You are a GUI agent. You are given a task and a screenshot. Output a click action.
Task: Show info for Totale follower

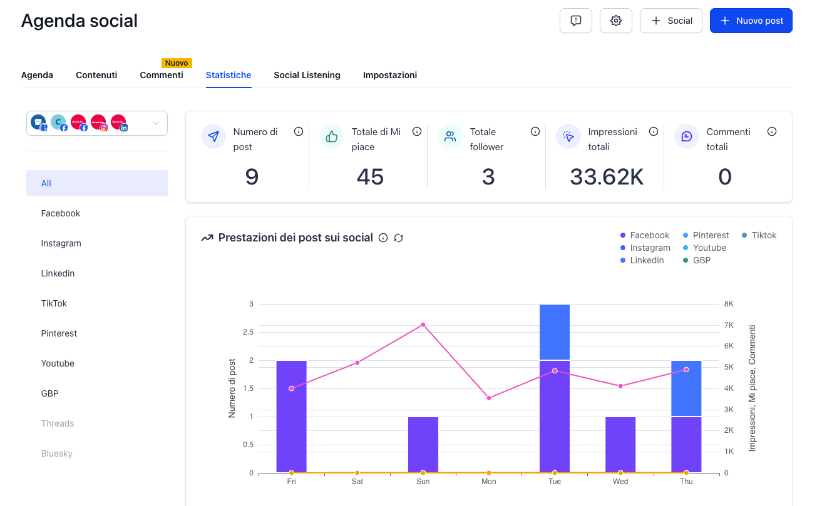(x=535, y=131)
